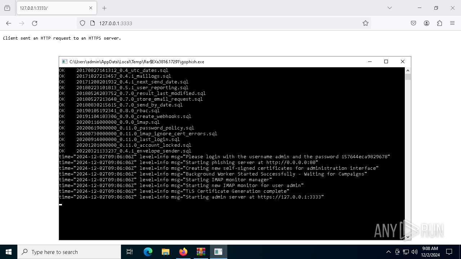Open the volume speaker tray icon
This screenshot has width=461, height=259.
(x=415, y=252)
